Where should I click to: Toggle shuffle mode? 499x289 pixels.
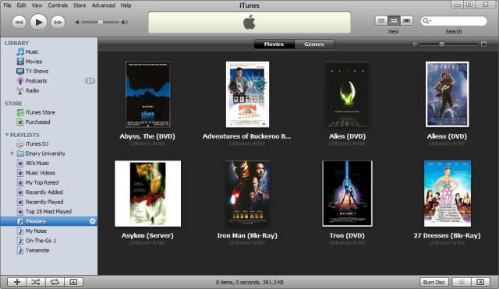point(36,282)
